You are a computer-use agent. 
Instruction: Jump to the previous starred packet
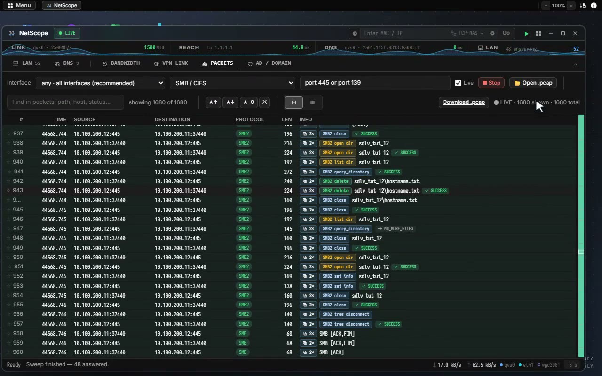(213, 102)
